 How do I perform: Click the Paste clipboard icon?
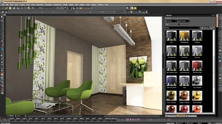click(x=29, y=8)
